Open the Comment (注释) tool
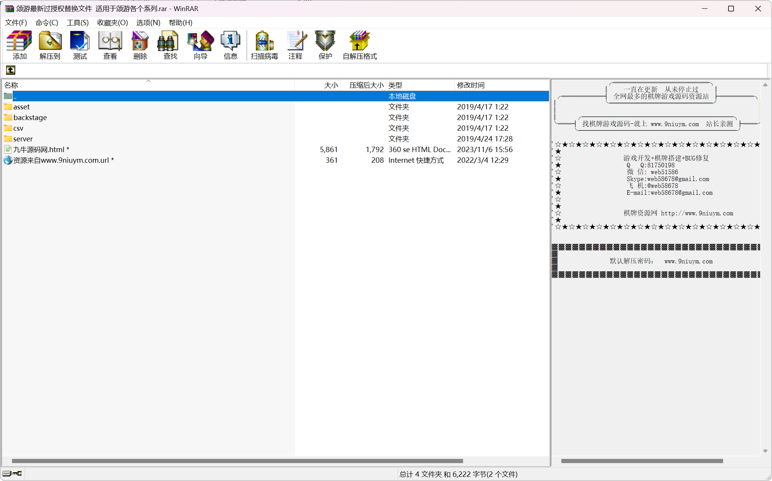772x481 pixels. (x=295, y=45)
